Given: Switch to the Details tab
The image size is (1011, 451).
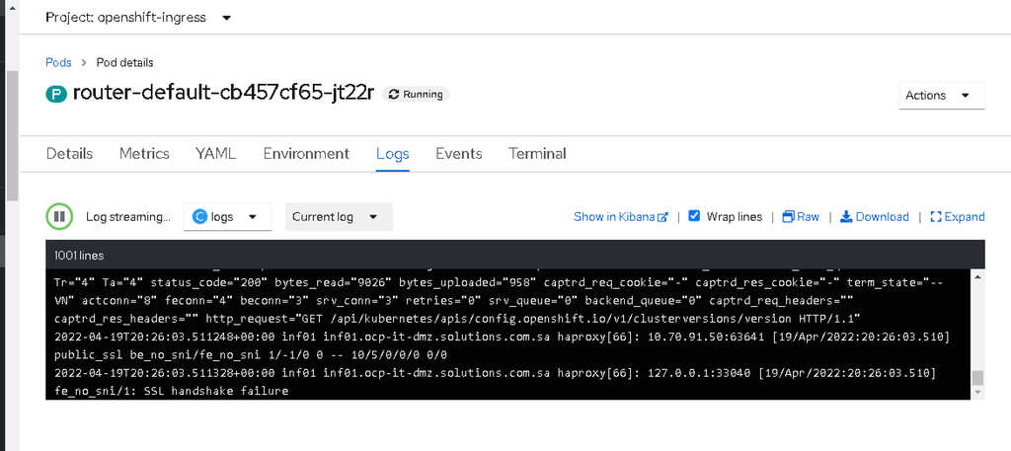Looking at the screenshot, I should (x=70, y=153).
